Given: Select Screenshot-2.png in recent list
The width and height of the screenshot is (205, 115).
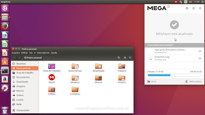Looking at the screenshot, I should tap(174, 58).
